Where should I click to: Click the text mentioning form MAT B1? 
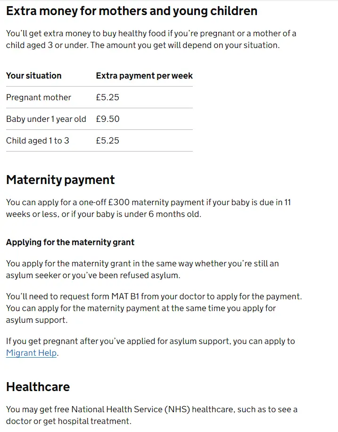[154, 296]
